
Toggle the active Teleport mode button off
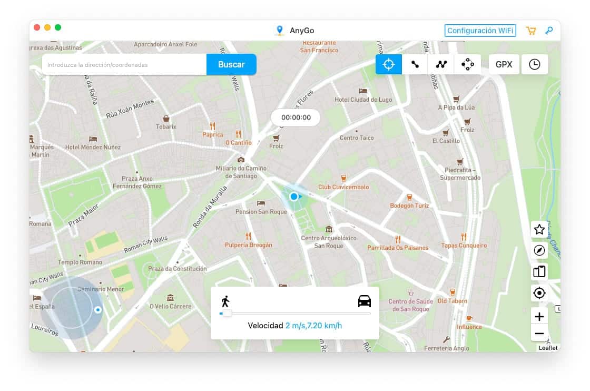pos(388,64)
